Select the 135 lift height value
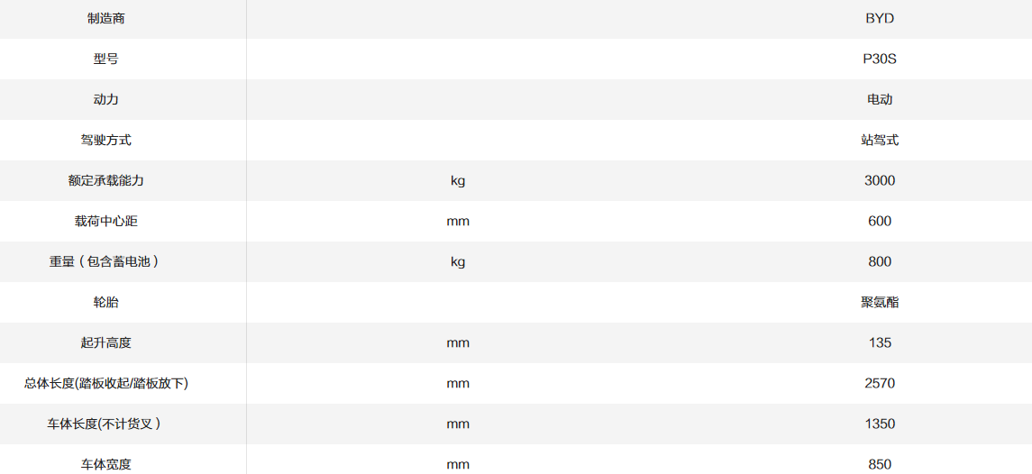Image resolution: width=1032 pixels, height=474 pixels. tap(879, 342)
